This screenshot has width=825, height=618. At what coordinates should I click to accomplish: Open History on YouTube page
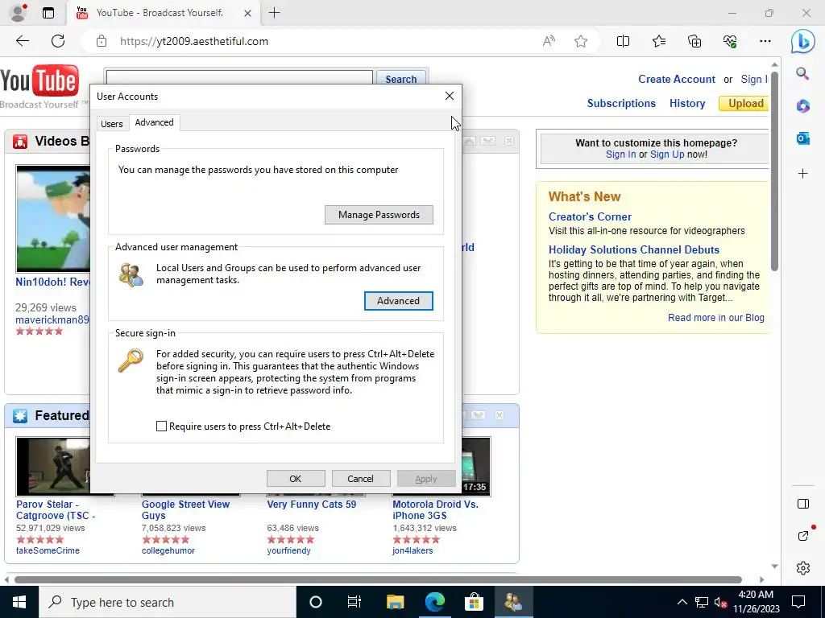tap(687, 104)
